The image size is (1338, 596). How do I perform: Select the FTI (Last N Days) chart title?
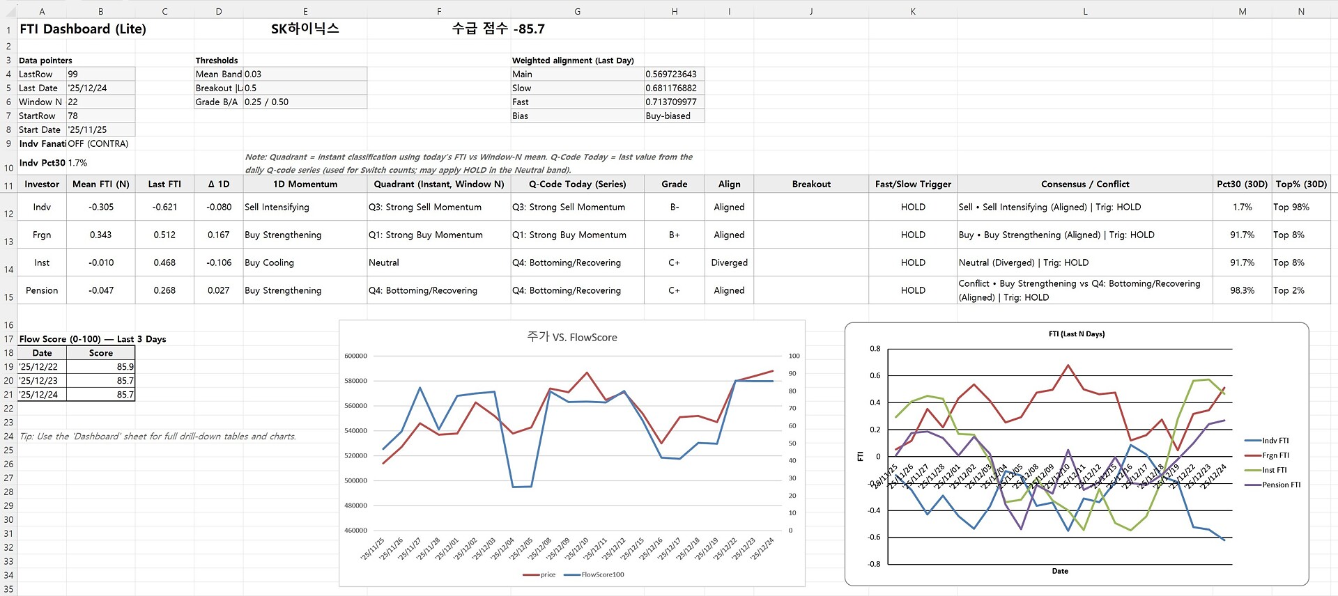[x=1076, y=334]
